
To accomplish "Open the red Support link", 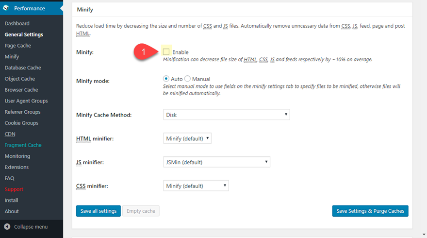I will 14,189.
